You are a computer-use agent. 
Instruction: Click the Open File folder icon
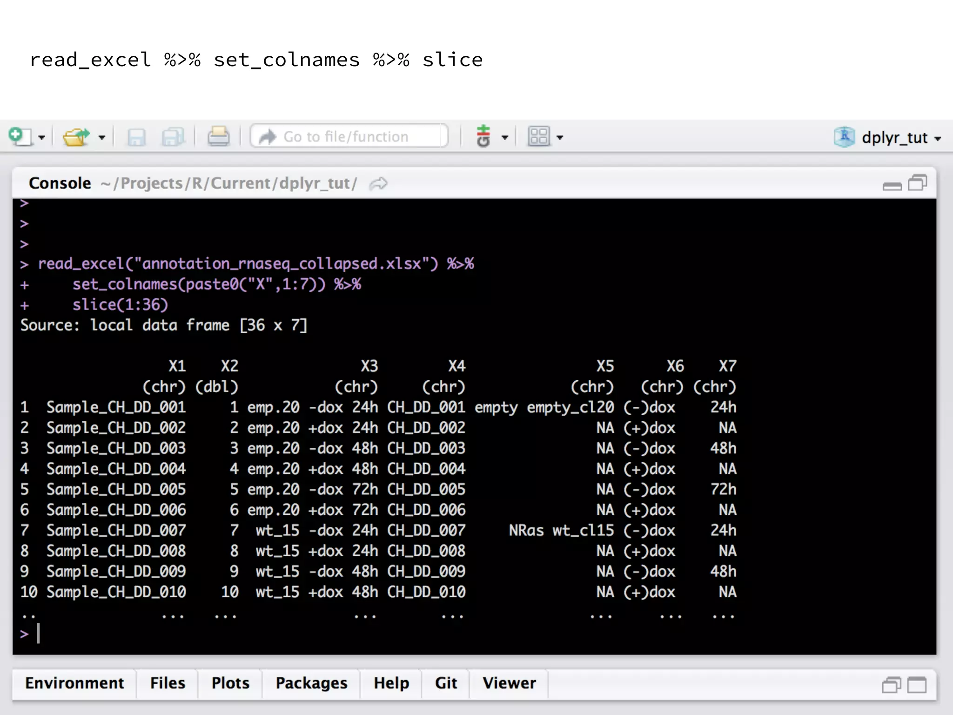pyautogui.click(x=76, y=137)
